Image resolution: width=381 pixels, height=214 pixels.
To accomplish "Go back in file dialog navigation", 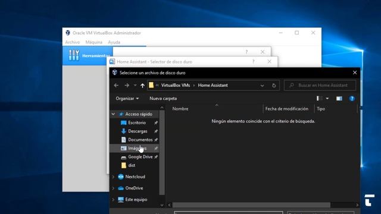I will tap(116, 86).
